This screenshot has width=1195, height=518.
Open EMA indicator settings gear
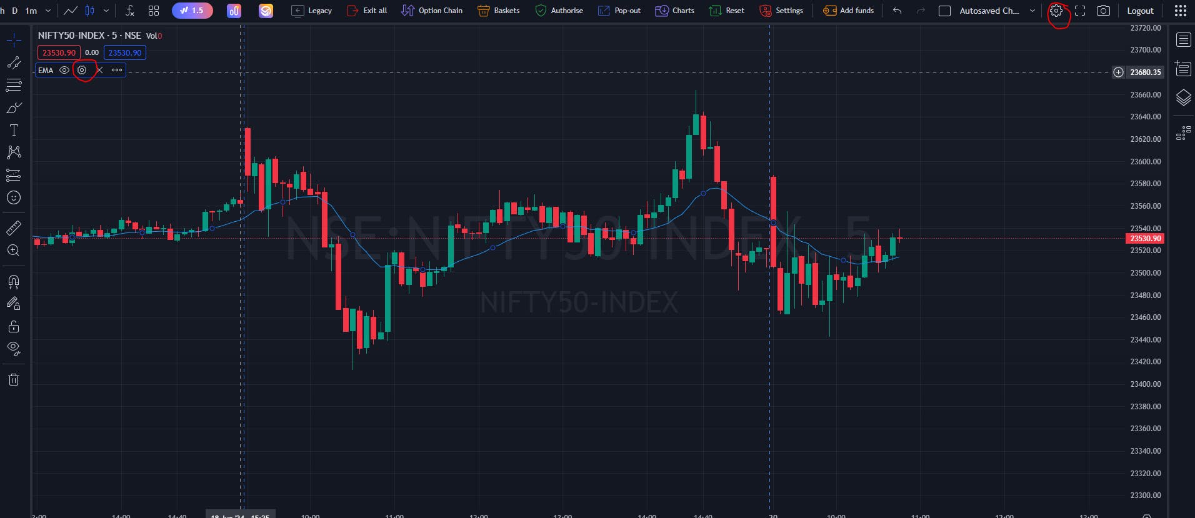pyautogui.click(x=82, y=70)
